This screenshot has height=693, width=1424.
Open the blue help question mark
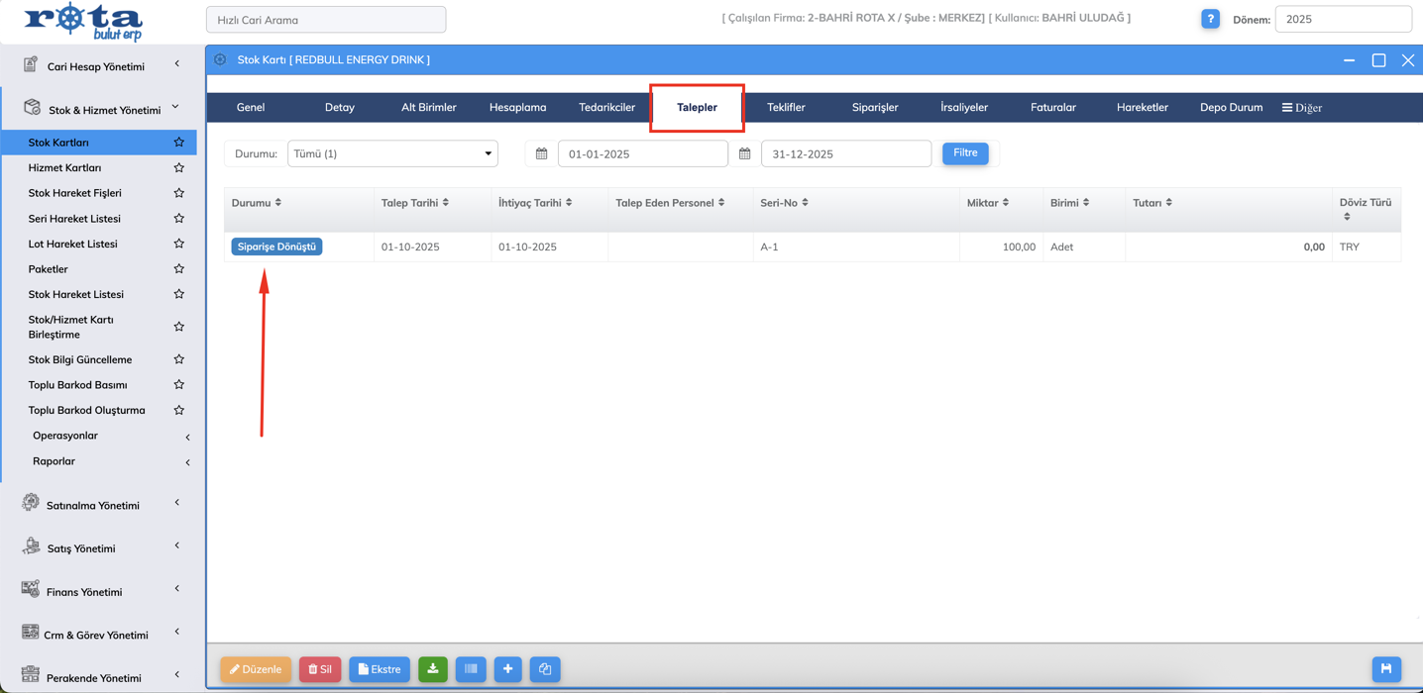click(x=1210, y=19)
